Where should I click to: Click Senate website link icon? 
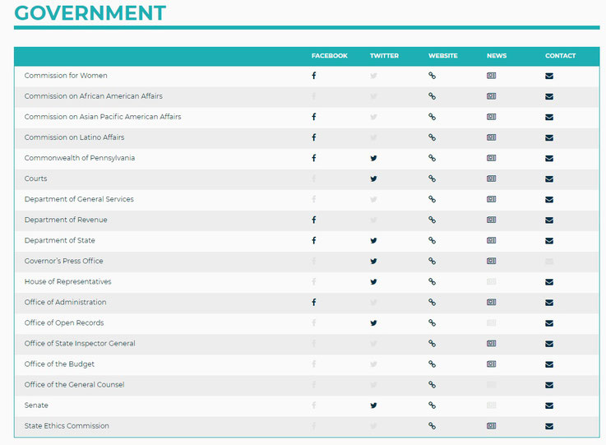(432, 406)
